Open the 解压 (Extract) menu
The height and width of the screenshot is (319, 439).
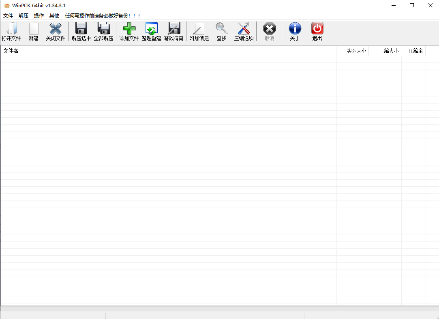tap(24, 16)
